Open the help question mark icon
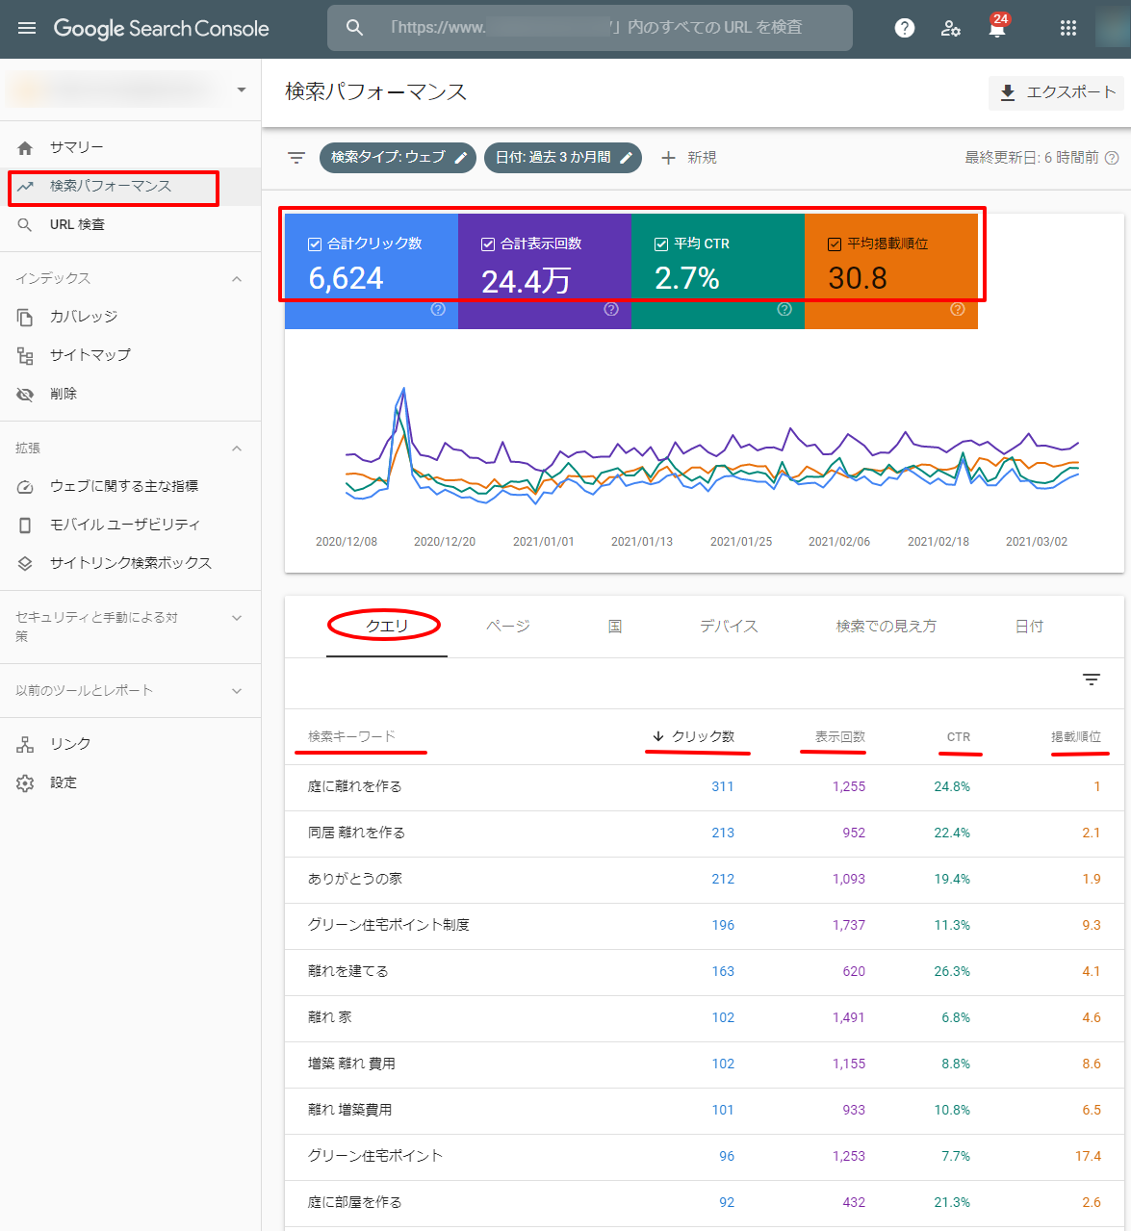1131x1231 pixels. click(905, 28)
